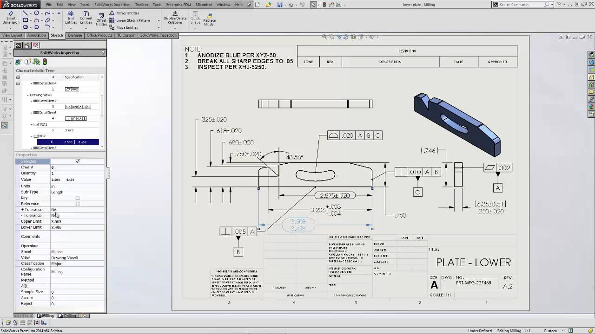Open the Insert menu
Viewport: 595px width, 334px height.
coord(85,5)
